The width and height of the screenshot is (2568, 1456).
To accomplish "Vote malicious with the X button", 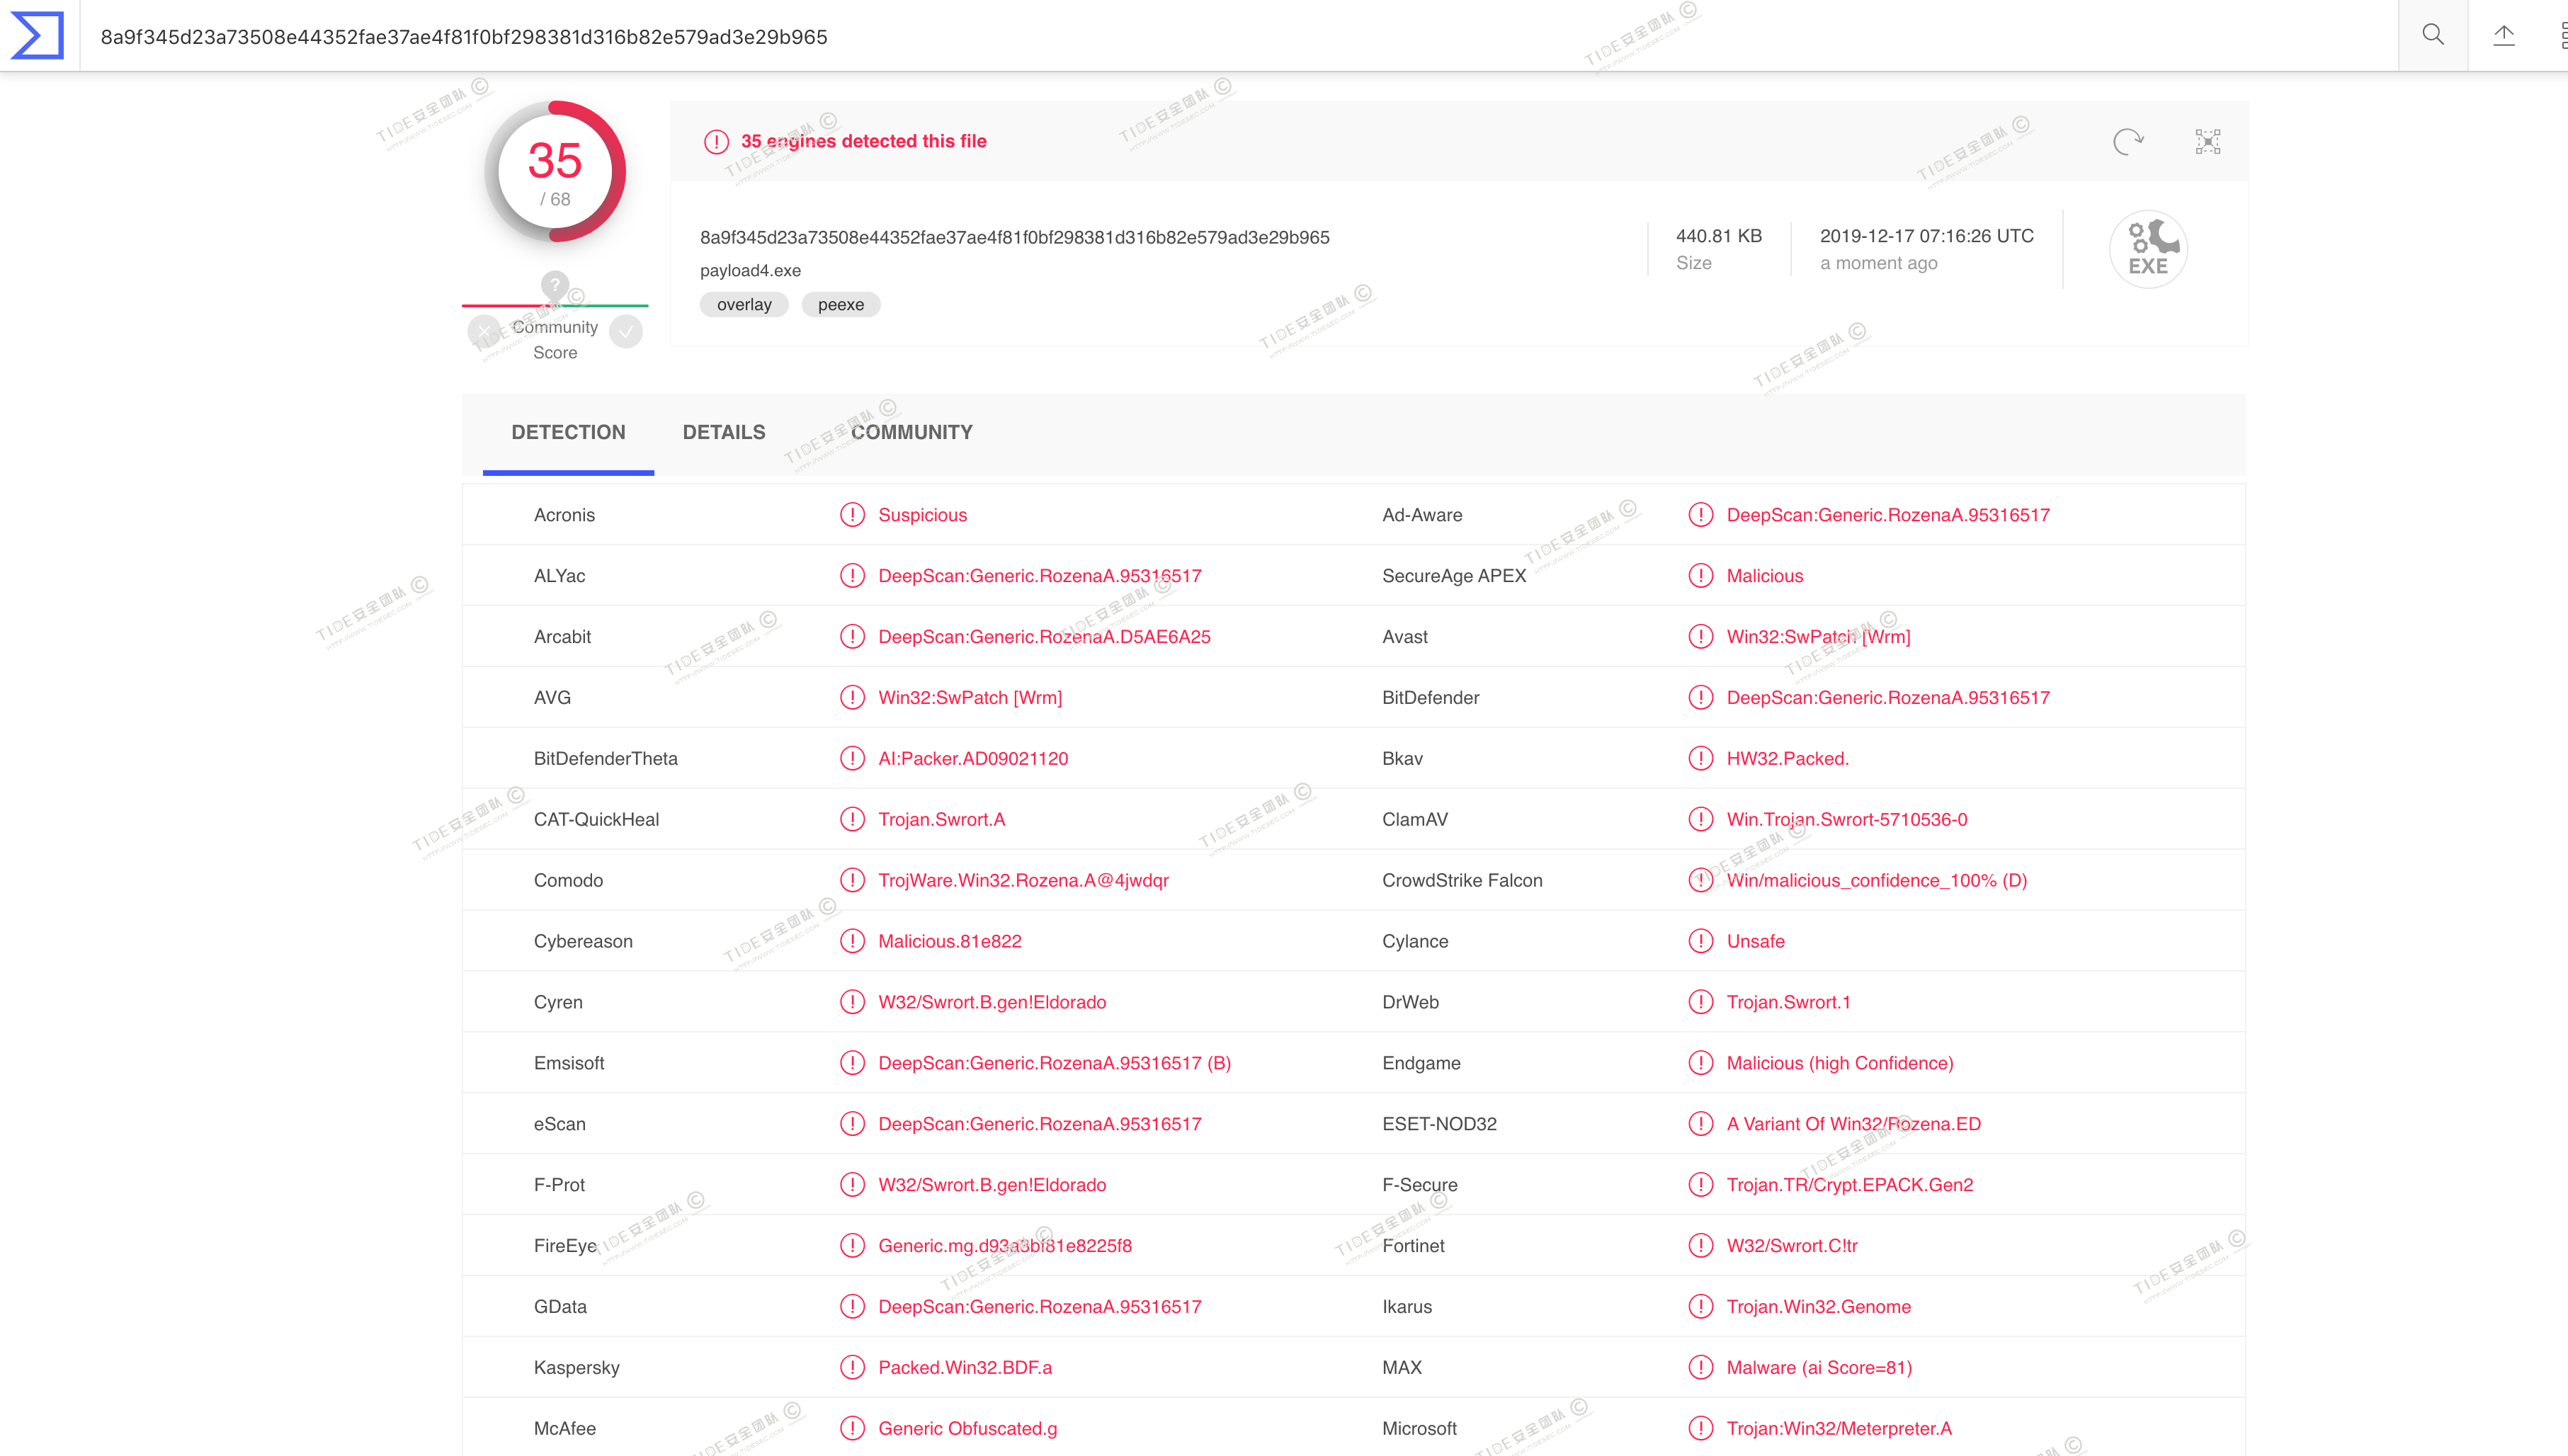I will [484, 331].
